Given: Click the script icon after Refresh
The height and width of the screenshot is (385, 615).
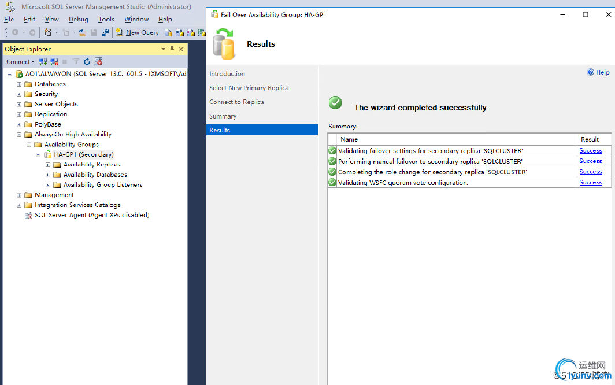Looking at the screenshot, I should coord(98,62).
